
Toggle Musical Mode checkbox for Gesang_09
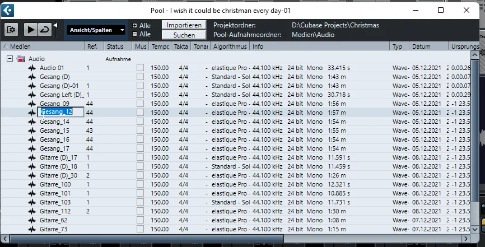(x=141, y=104)
